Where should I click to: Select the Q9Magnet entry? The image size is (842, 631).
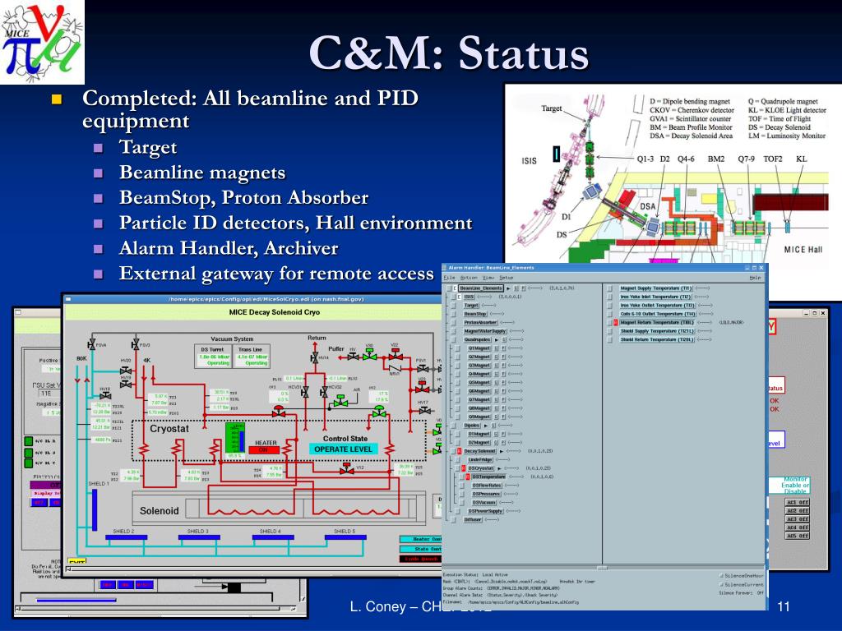click(x=479, y=417)
